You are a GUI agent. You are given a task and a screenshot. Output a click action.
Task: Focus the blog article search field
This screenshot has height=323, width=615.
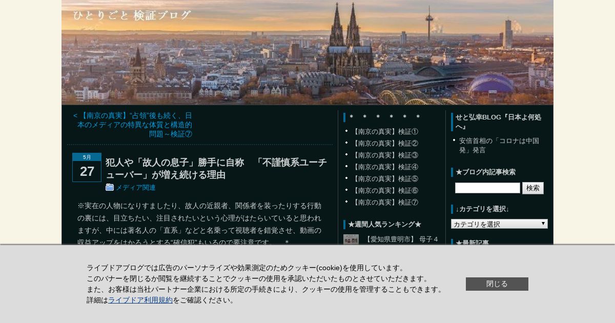(487, 188)
